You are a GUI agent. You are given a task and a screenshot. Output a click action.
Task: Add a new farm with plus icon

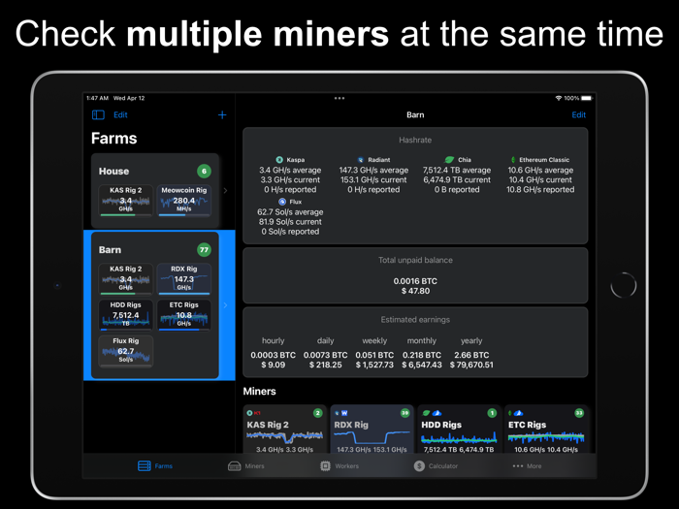pos(222,114)
